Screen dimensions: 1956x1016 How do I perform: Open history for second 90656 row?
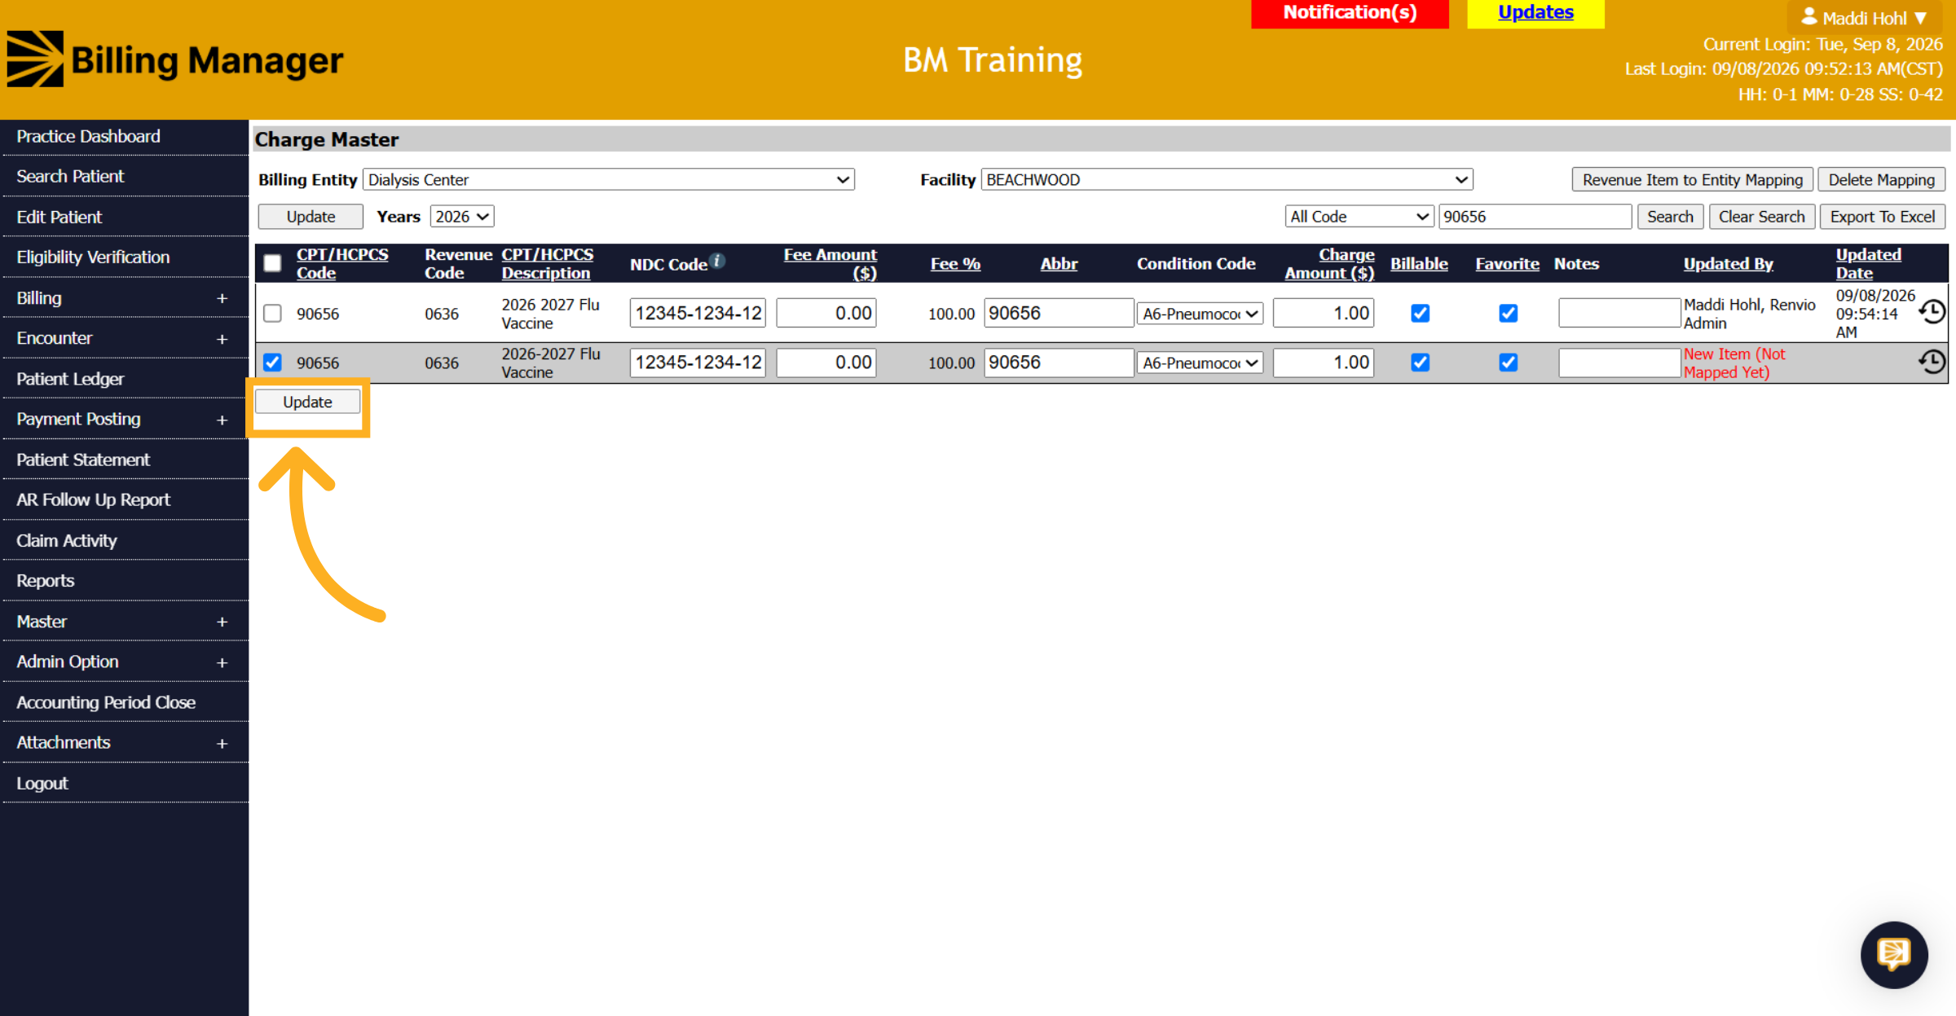(x=1932, y=362)
